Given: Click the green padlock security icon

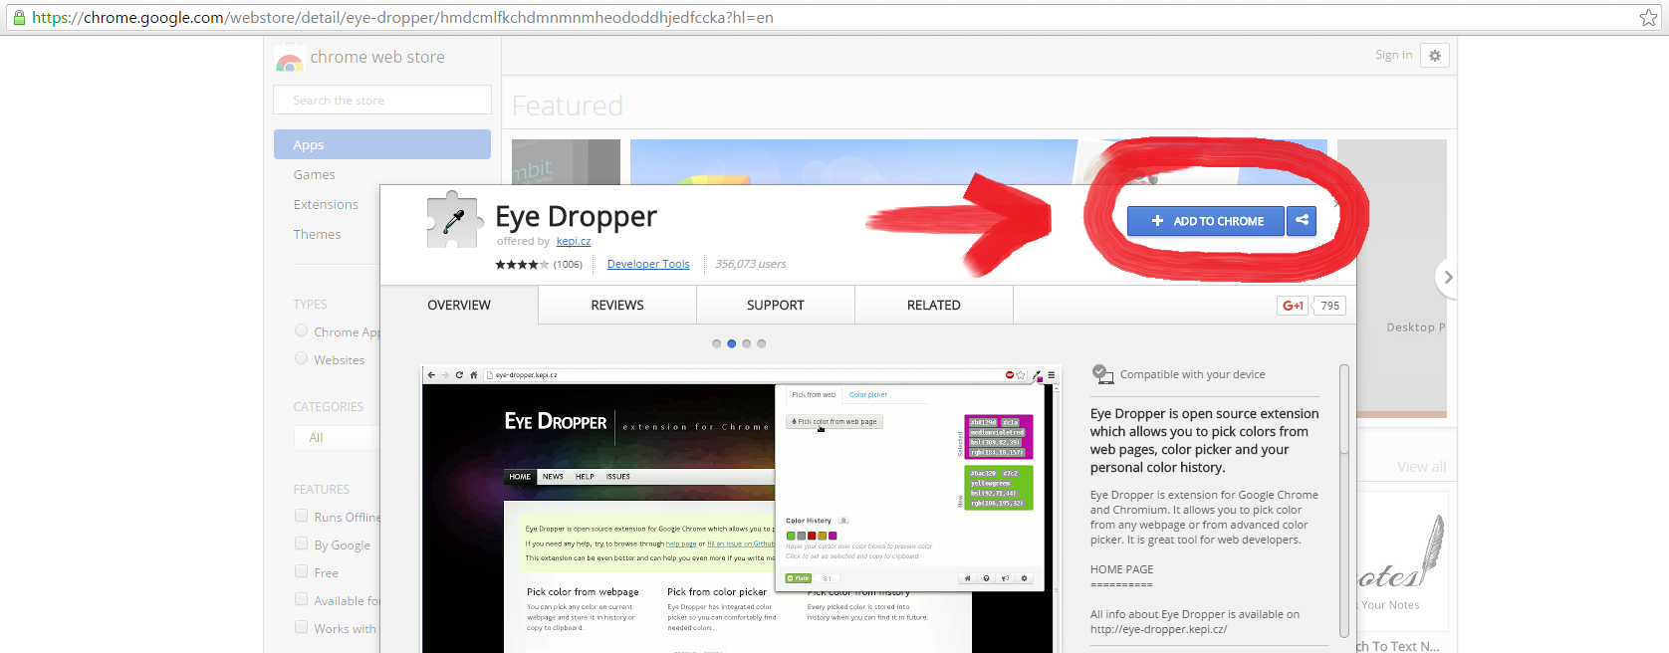Looking at the screenshot, I should point(18,18).
